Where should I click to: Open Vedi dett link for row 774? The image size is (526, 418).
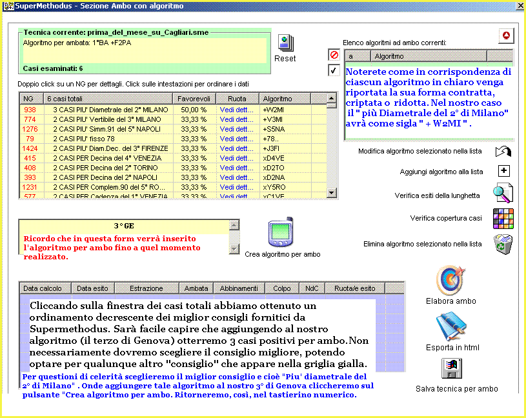236,119
